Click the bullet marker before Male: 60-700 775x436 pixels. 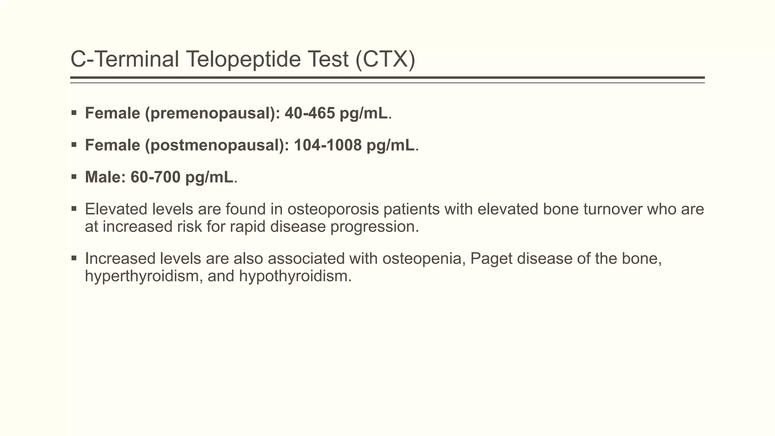point(74,176)
